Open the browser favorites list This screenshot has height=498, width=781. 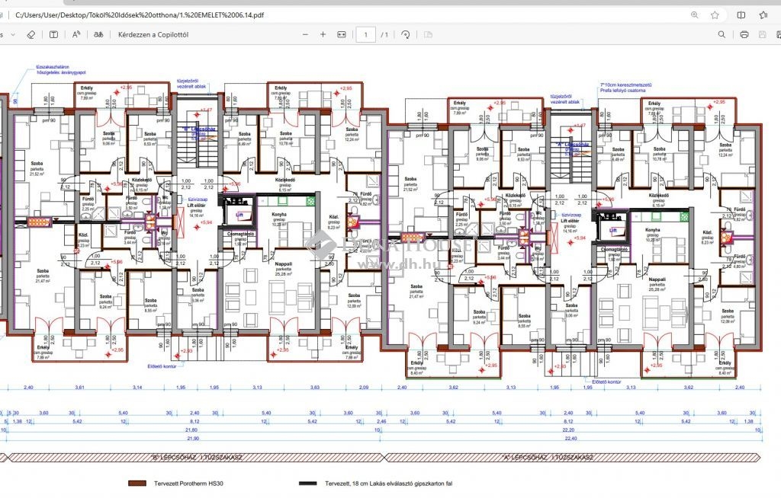(763, 15)
